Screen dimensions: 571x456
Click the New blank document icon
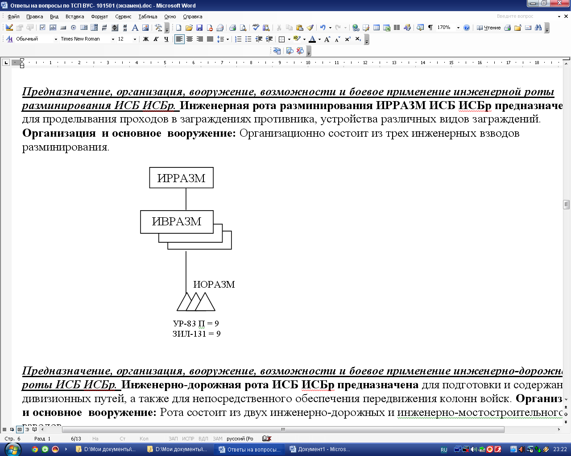coord(178,28)
